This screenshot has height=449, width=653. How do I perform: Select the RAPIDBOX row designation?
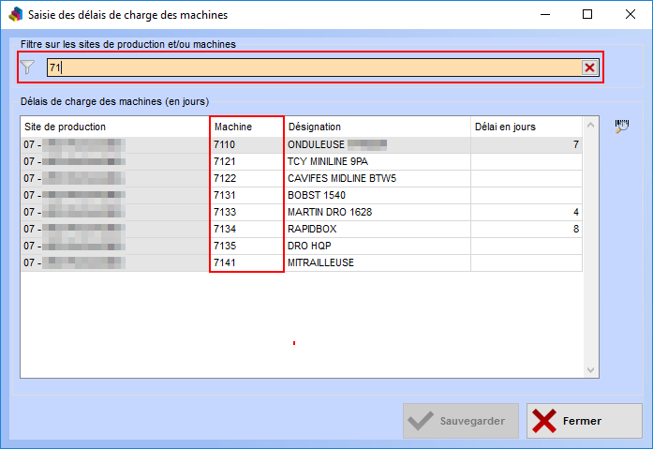click(377, 229)
